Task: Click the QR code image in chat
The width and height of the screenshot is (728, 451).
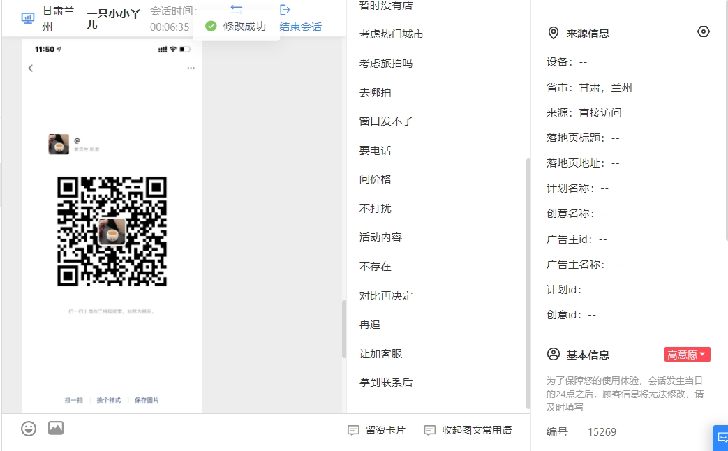Action: (x=112, y=231)
